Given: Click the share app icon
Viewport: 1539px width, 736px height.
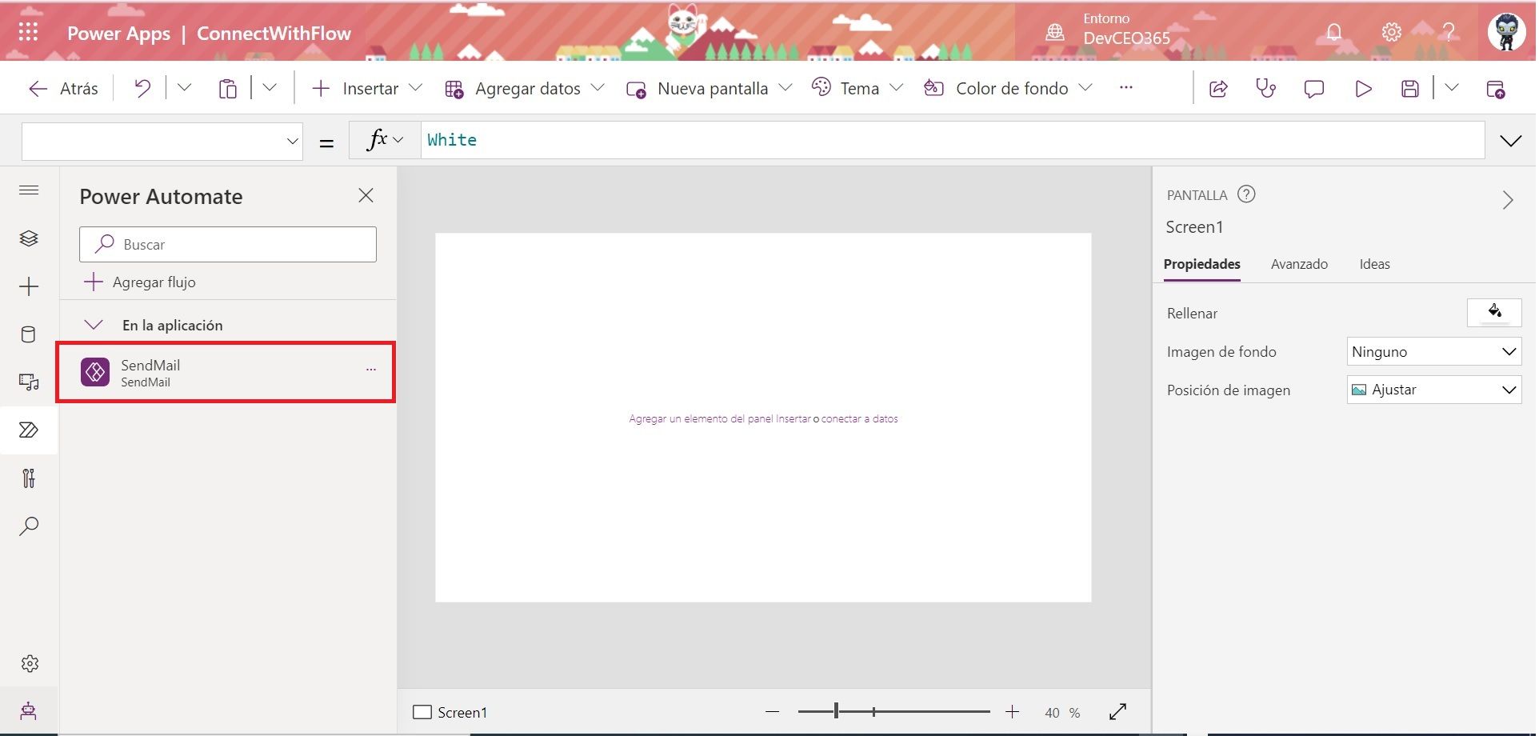Looking at the screenshot, I should 1218,89.
